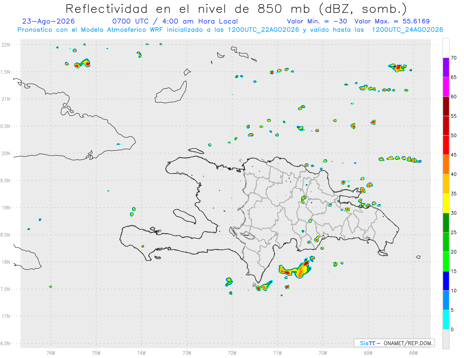Click the '69W' longitude axis label
This screenshot has width=464, height=358.
tap(368, 352)
